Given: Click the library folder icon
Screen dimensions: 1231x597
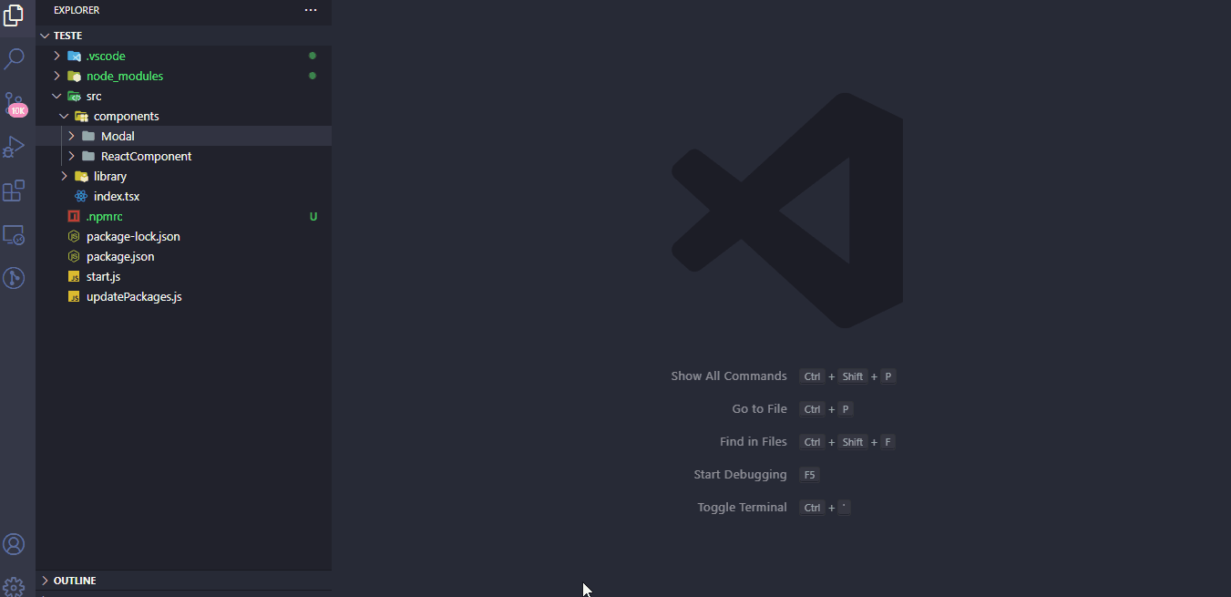Looking at the screenshot, I should coord(82,176).
